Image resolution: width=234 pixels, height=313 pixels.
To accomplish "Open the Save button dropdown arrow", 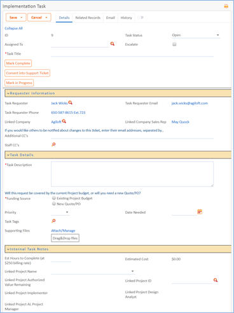I will point(22,18).
